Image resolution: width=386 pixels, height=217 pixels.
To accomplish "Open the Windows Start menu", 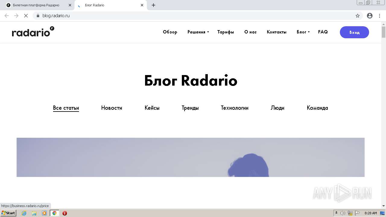I will (8, 213).
